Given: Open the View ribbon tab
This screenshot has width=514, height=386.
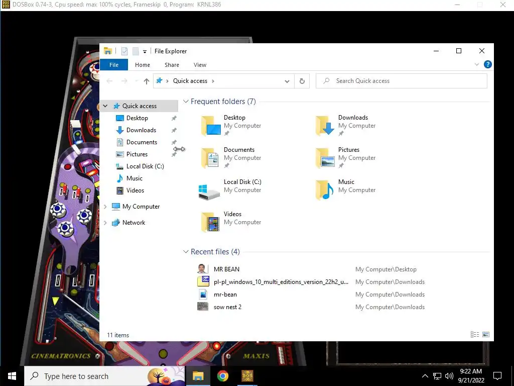Looking at the screenshot, I should coord(200,65).
